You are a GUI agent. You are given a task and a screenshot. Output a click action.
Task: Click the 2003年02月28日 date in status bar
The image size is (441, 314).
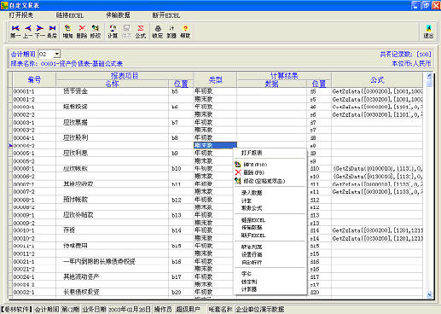(x=130, y=310)
